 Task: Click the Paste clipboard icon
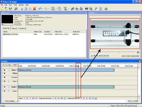(x=30, y=9)
